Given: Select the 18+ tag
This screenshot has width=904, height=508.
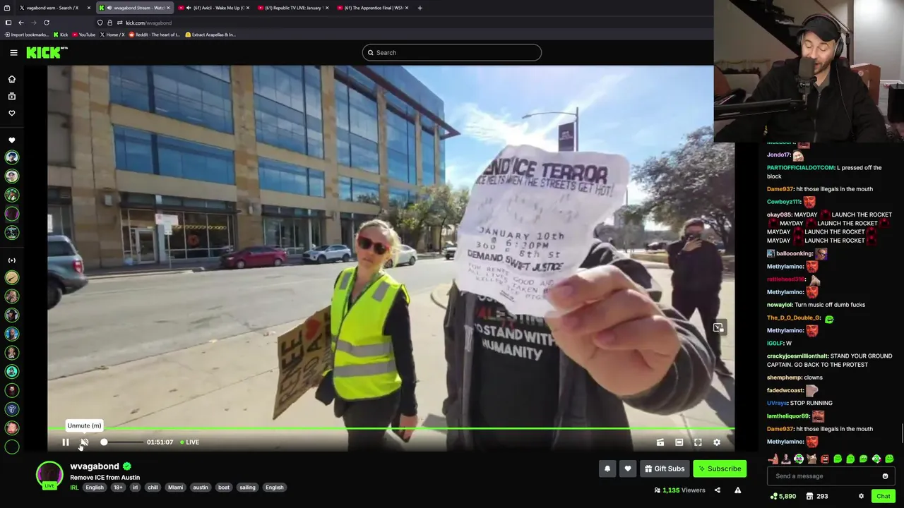Looking at the screenshot, I should click(118, 488).
